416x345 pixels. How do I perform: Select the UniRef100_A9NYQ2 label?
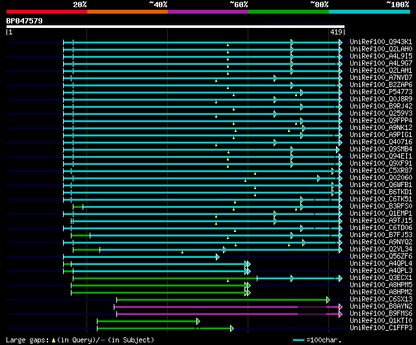coord(381,242)
